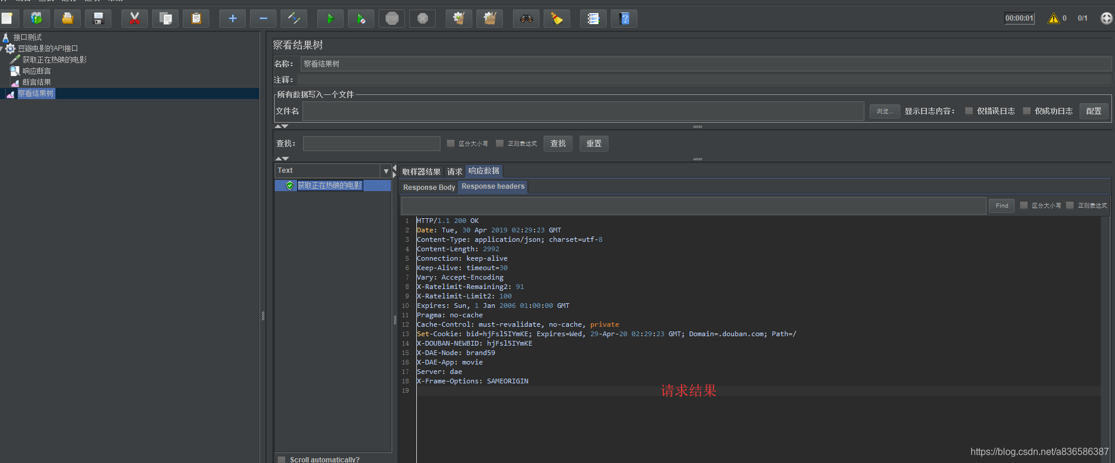Screen dimensions: 1115x463
Task: Click the 注释 comment input field
Action: pos(705,80)
